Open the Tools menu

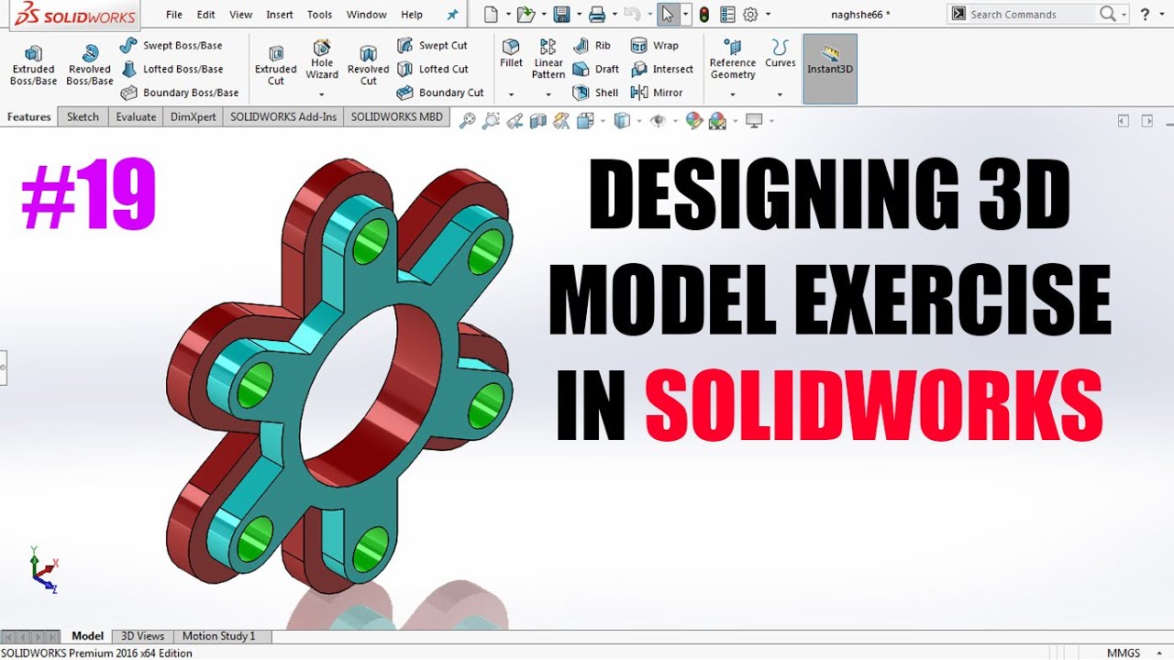320,15
